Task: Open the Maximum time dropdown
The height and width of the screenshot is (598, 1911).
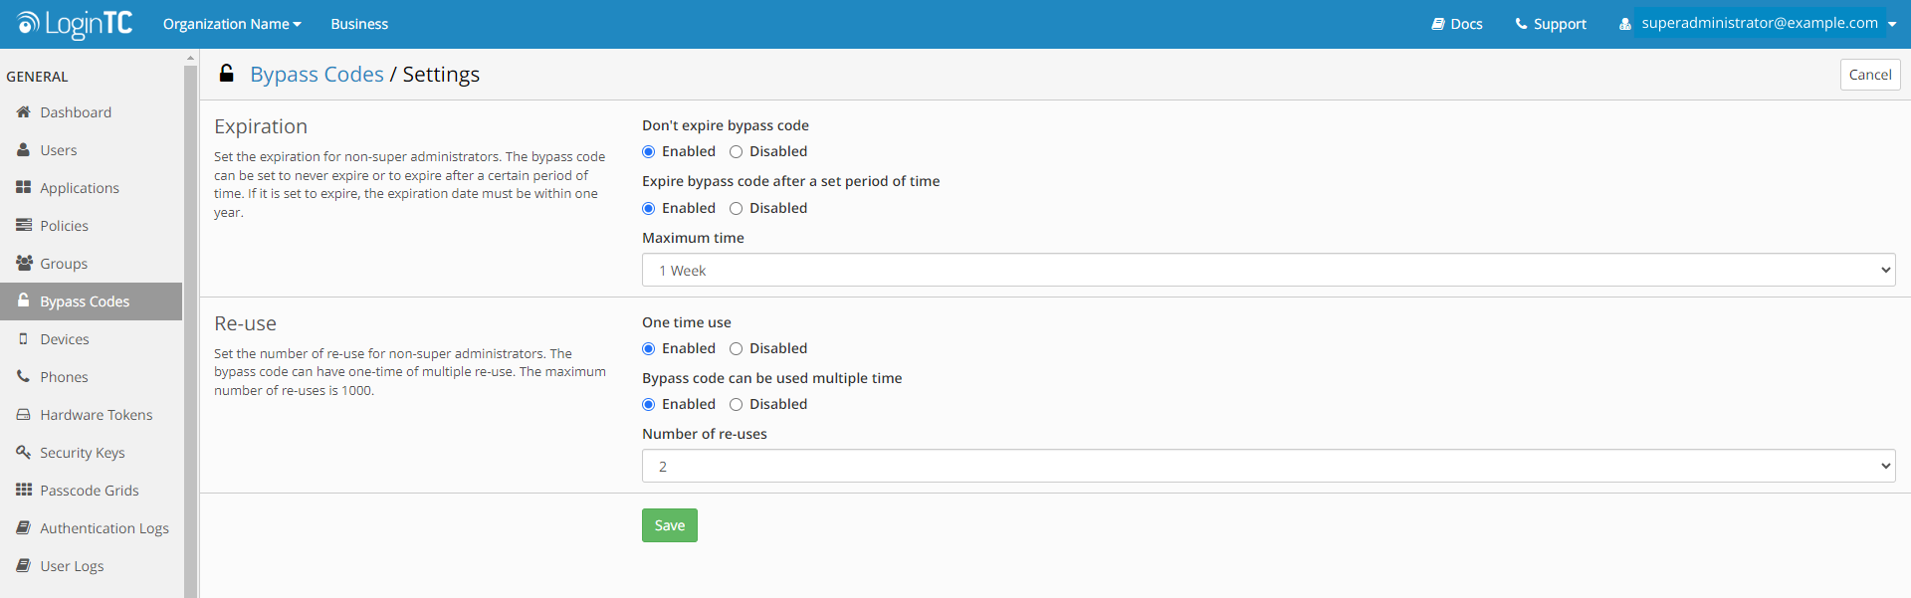Action: (x=1268, y=270)
